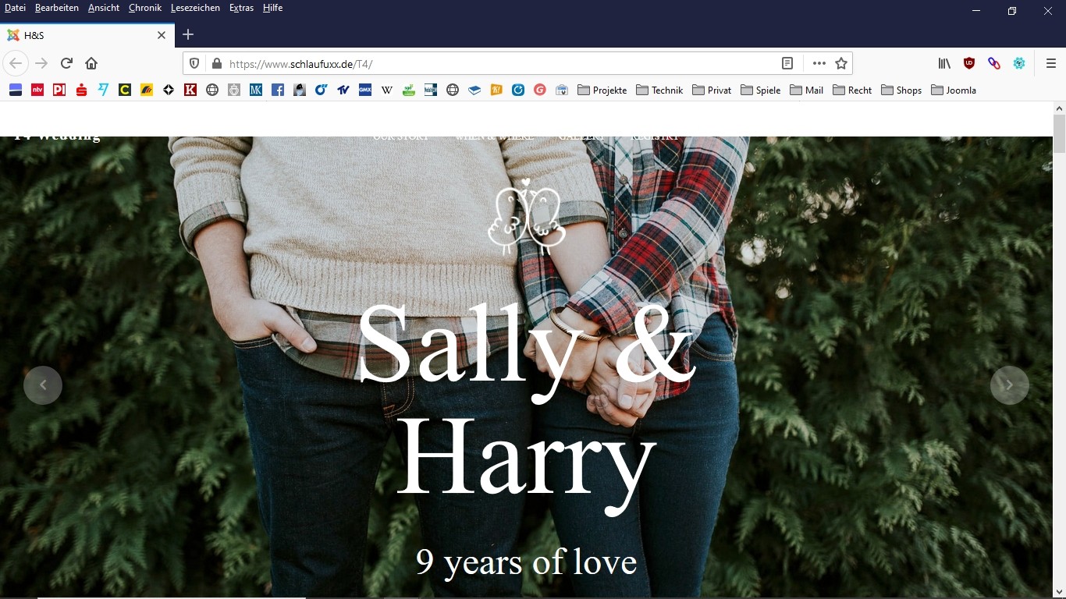Expand the Projekte bookmarks folder
Viewport: 1066px width, 599px height.
pos(602,90)
